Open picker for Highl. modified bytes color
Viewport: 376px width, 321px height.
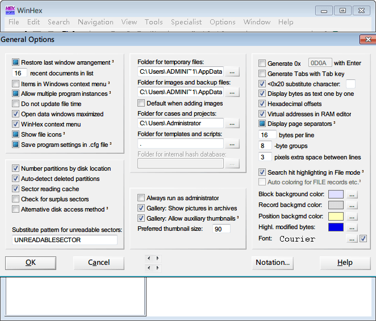click(x=353, y=227)
